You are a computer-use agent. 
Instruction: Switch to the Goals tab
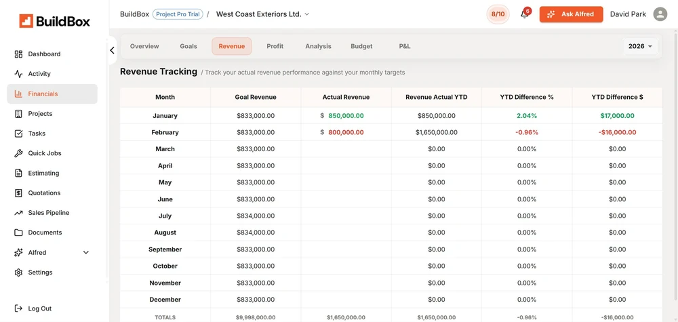pos(188,46)
